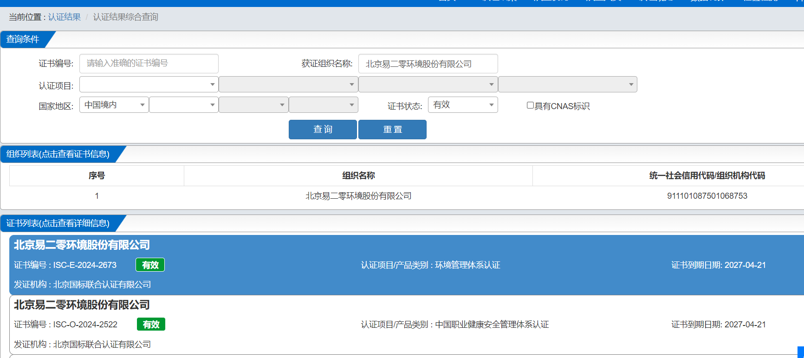Viewport: 804px width, 358px height.
Task: Click issuer text in the ISC-E-2024-2673 certificate card
Action: coord(82,285)
